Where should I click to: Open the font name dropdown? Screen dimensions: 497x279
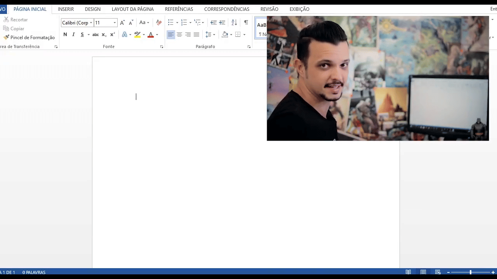click(91, 23)
